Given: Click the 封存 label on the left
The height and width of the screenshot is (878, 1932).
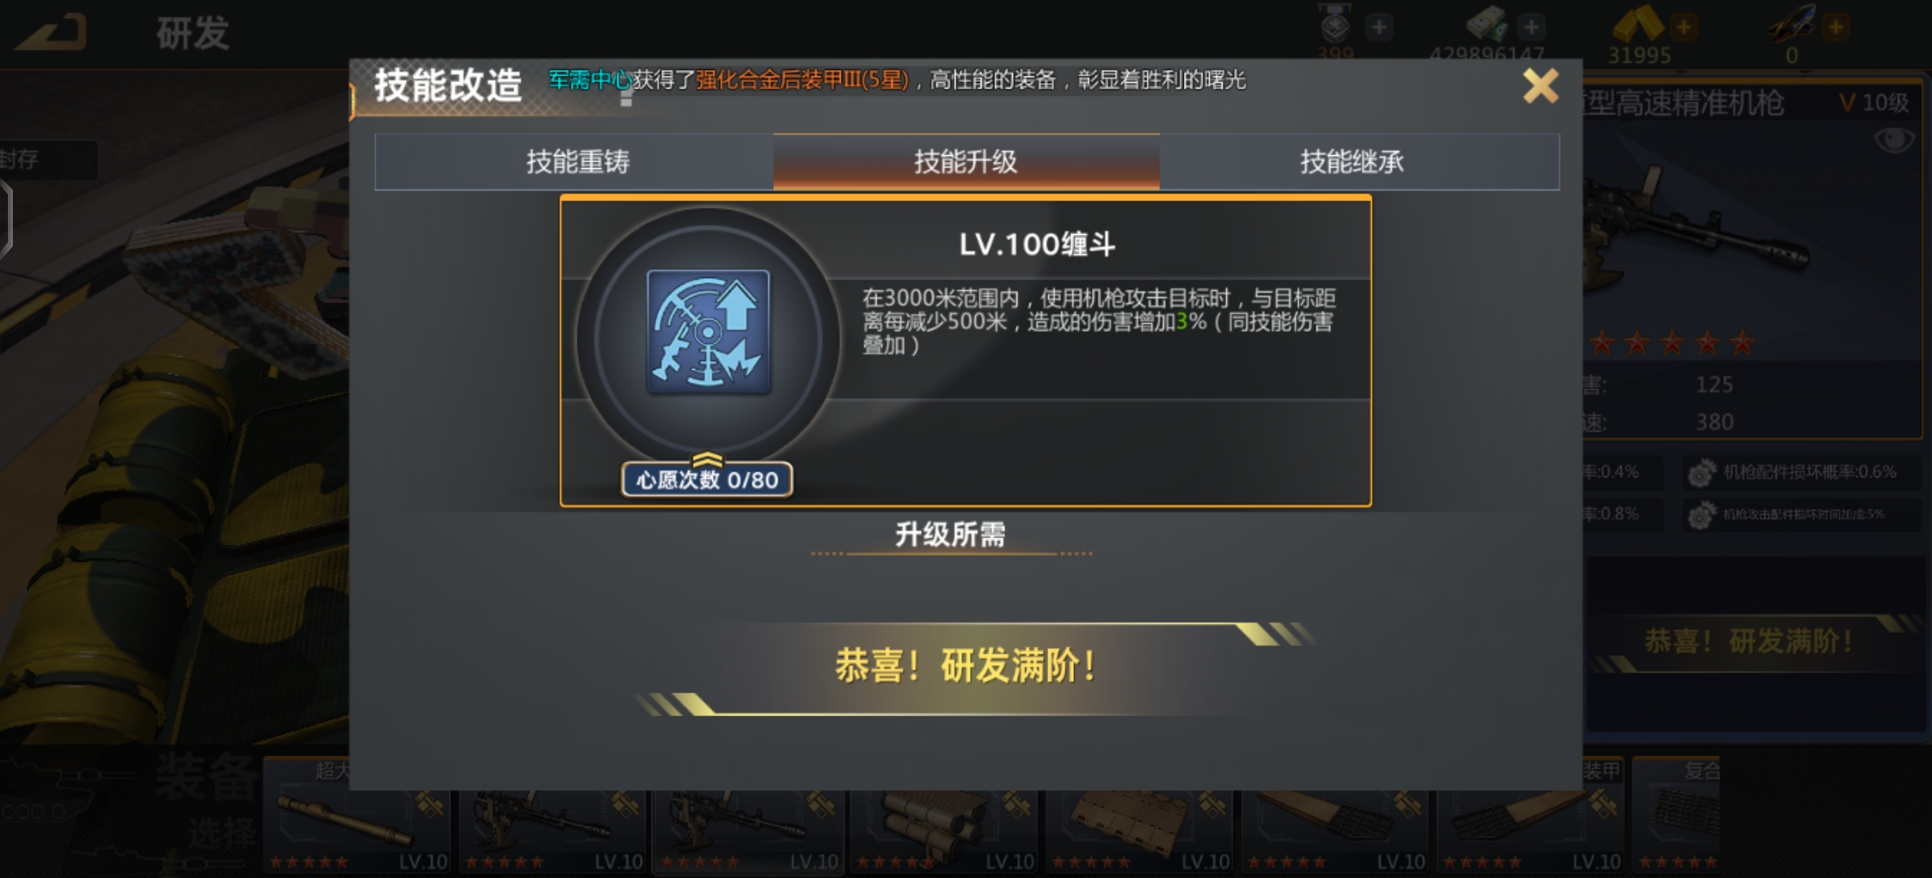Looking at the screenshot, I should coord(20,159).
